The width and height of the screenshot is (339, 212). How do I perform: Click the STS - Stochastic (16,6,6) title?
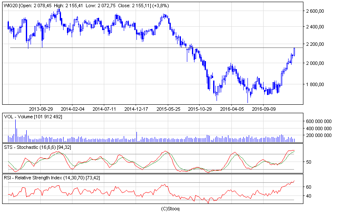point(37,147)
